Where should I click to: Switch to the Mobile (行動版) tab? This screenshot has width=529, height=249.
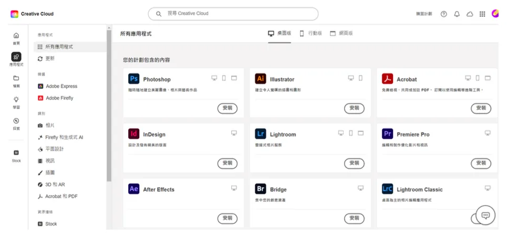tap(310, 34)
